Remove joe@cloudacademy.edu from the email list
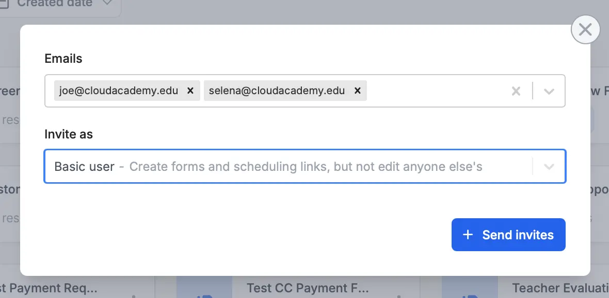The width and height of the screenshot is (609, 298). coord(190,91)
